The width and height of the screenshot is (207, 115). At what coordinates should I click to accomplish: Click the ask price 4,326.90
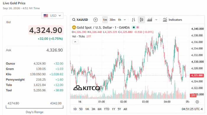point(54,50)
